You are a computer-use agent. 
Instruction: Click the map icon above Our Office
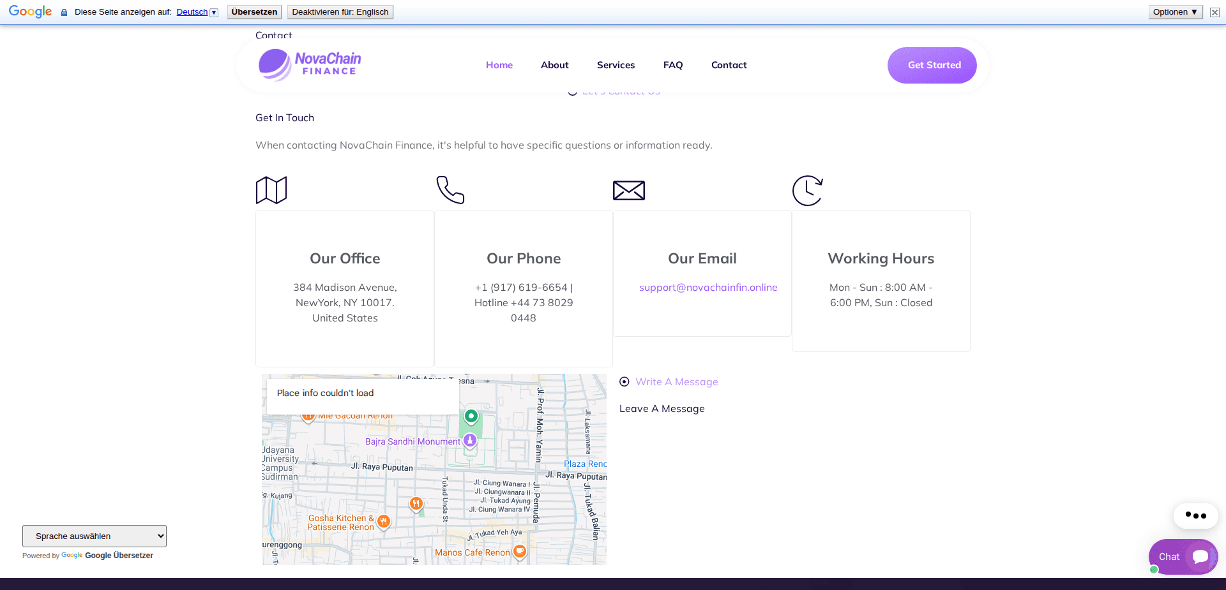(x=271, y=189)
